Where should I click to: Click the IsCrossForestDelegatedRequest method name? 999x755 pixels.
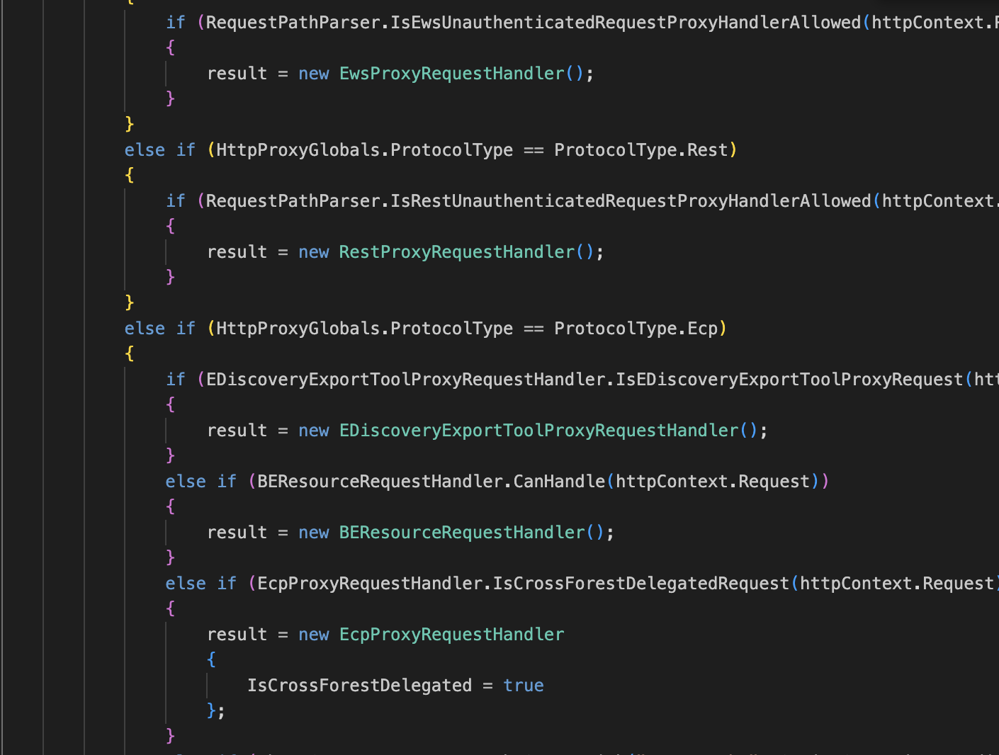tap(640, 584)
